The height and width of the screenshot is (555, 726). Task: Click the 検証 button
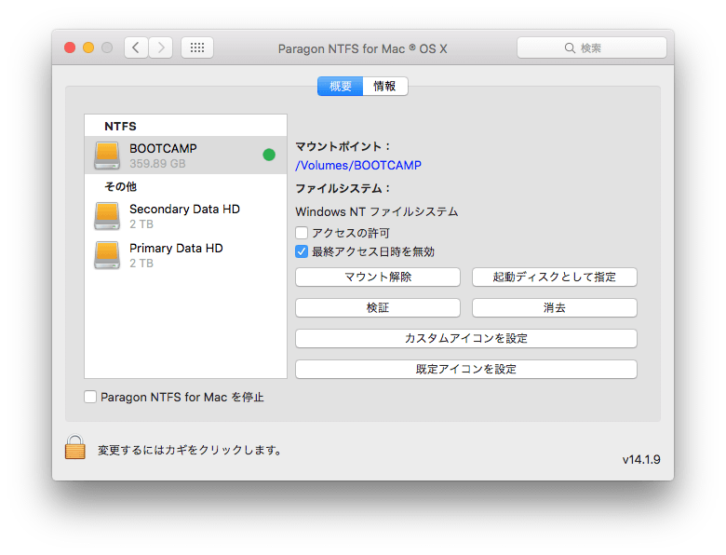point(378,308)
